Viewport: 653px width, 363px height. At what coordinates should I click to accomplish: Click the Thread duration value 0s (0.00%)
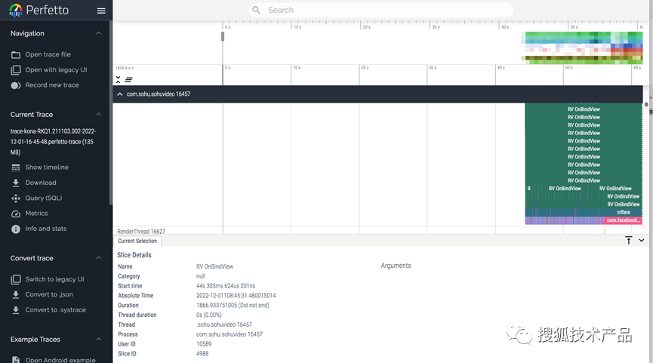[x=208, y=315]
